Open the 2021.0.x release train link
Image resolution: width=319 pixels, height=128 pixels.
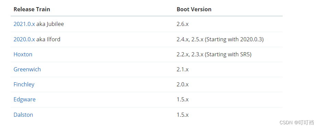click(x=24, y=24)
